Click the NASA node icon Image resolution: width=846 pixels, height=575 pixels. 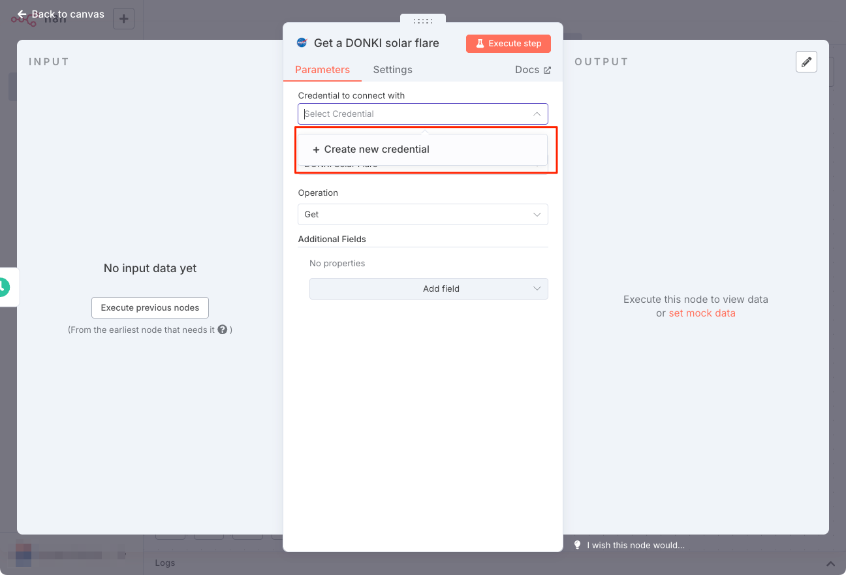(302, 43)
